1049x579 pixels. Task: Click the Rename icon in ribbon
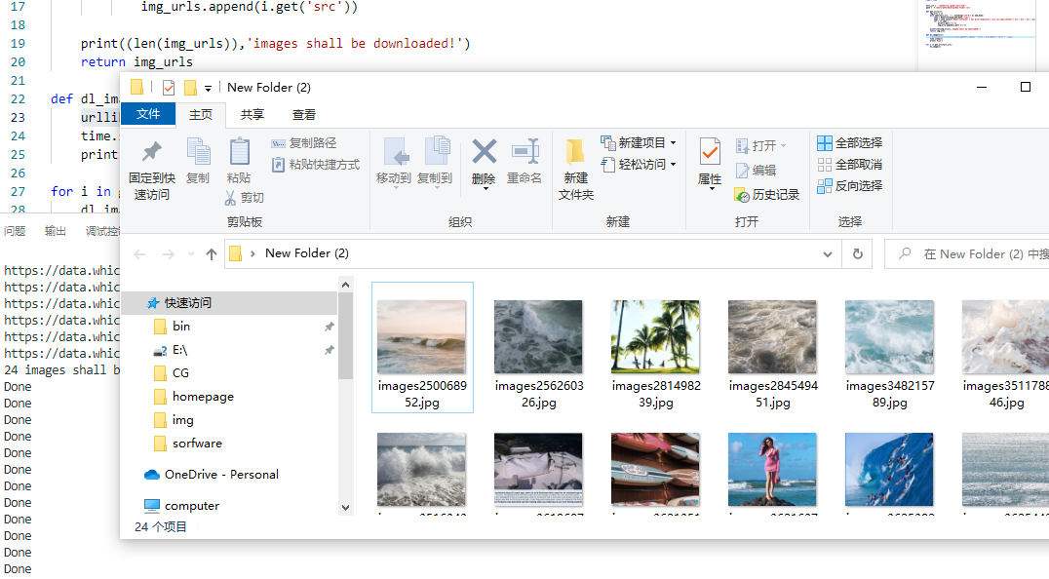click(x=525, y=152)
